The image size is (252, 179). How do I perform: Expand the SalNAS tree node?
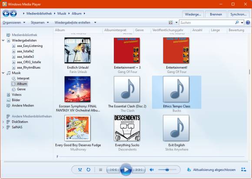pyautogui.click(x=3, y=127)
